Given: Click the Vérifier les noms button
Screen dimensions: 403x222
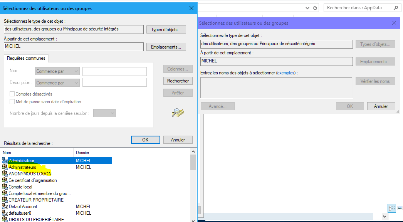Looking at the screenshot, I should tap(375, 81).
